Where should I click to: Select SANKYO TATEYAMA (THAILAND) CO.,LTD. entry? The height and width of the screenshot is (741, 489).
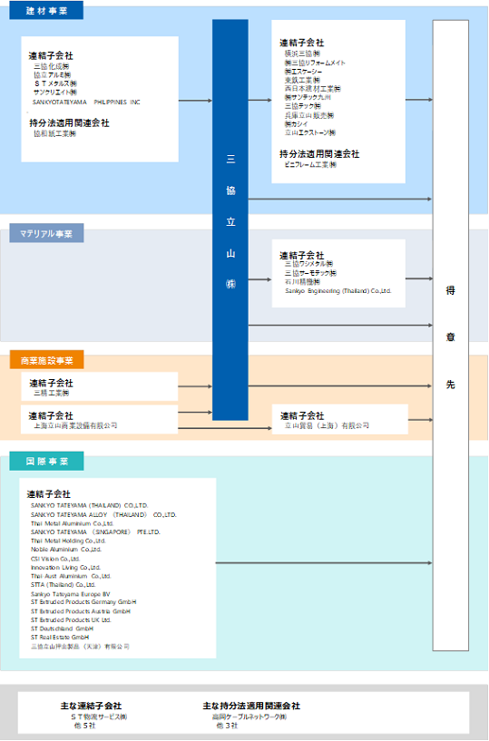(x=90, y=506)
